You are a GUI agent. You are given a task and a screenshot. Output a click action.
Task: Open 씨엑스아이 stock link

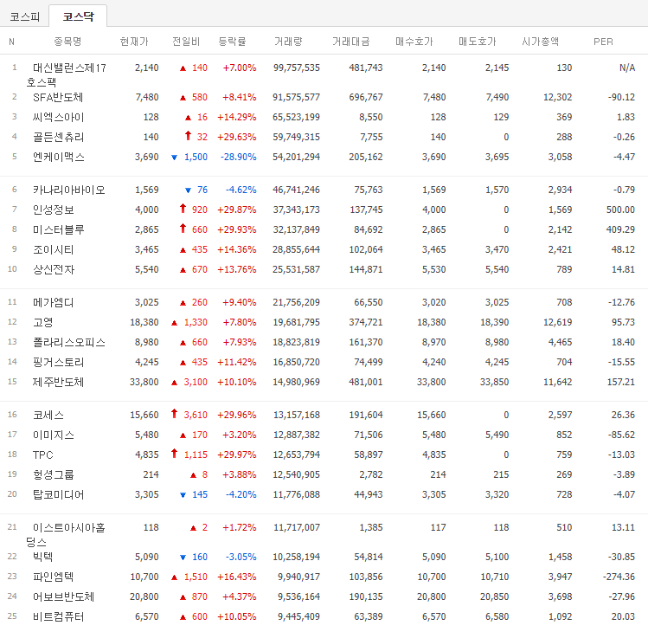click(x=58, y=117)
